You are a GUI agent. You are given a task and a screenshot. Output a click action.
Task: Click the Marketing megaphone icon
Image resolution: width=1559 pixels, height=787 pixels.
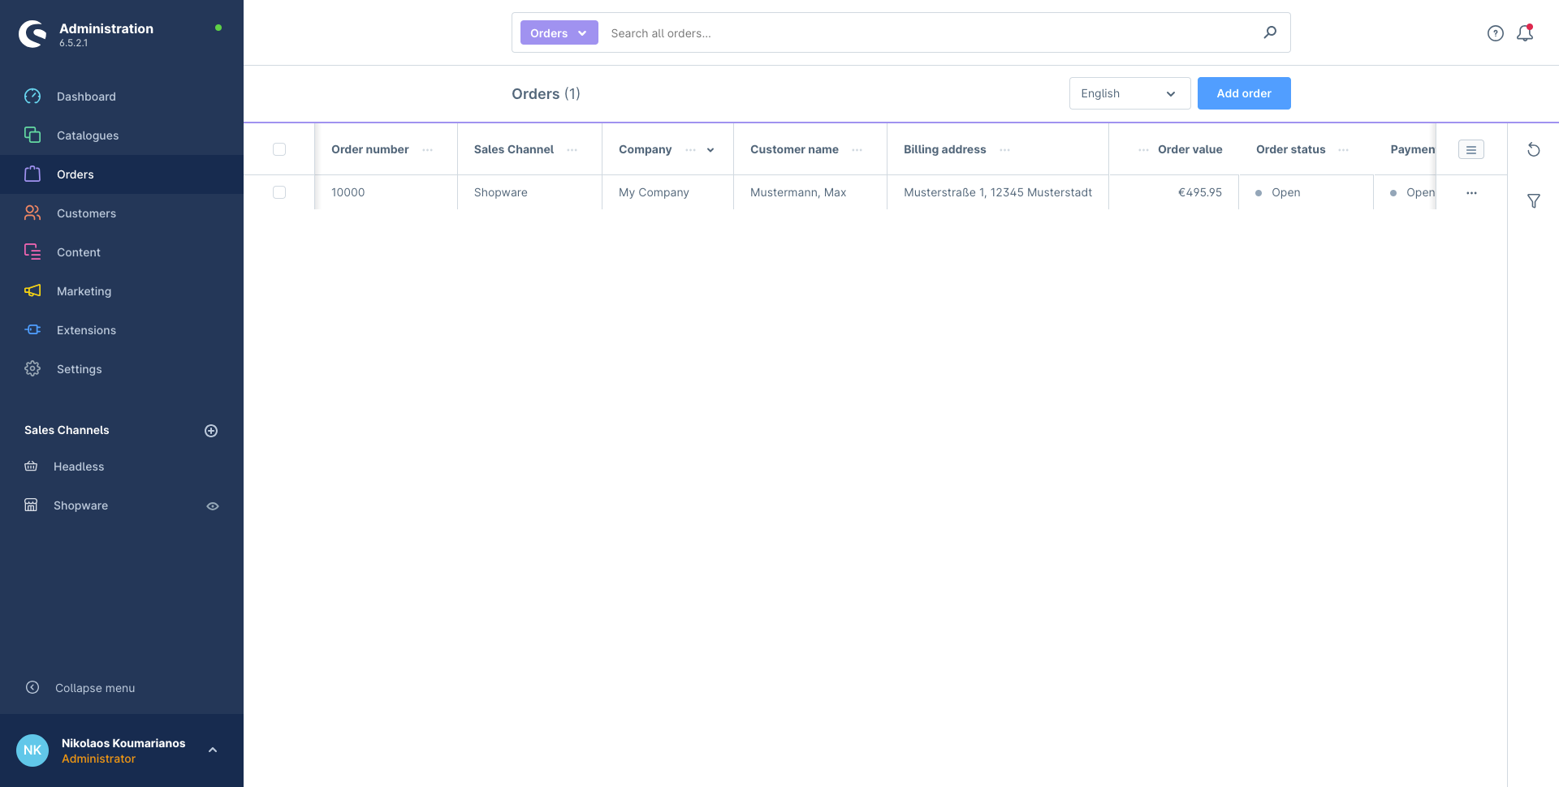point(32,290)
